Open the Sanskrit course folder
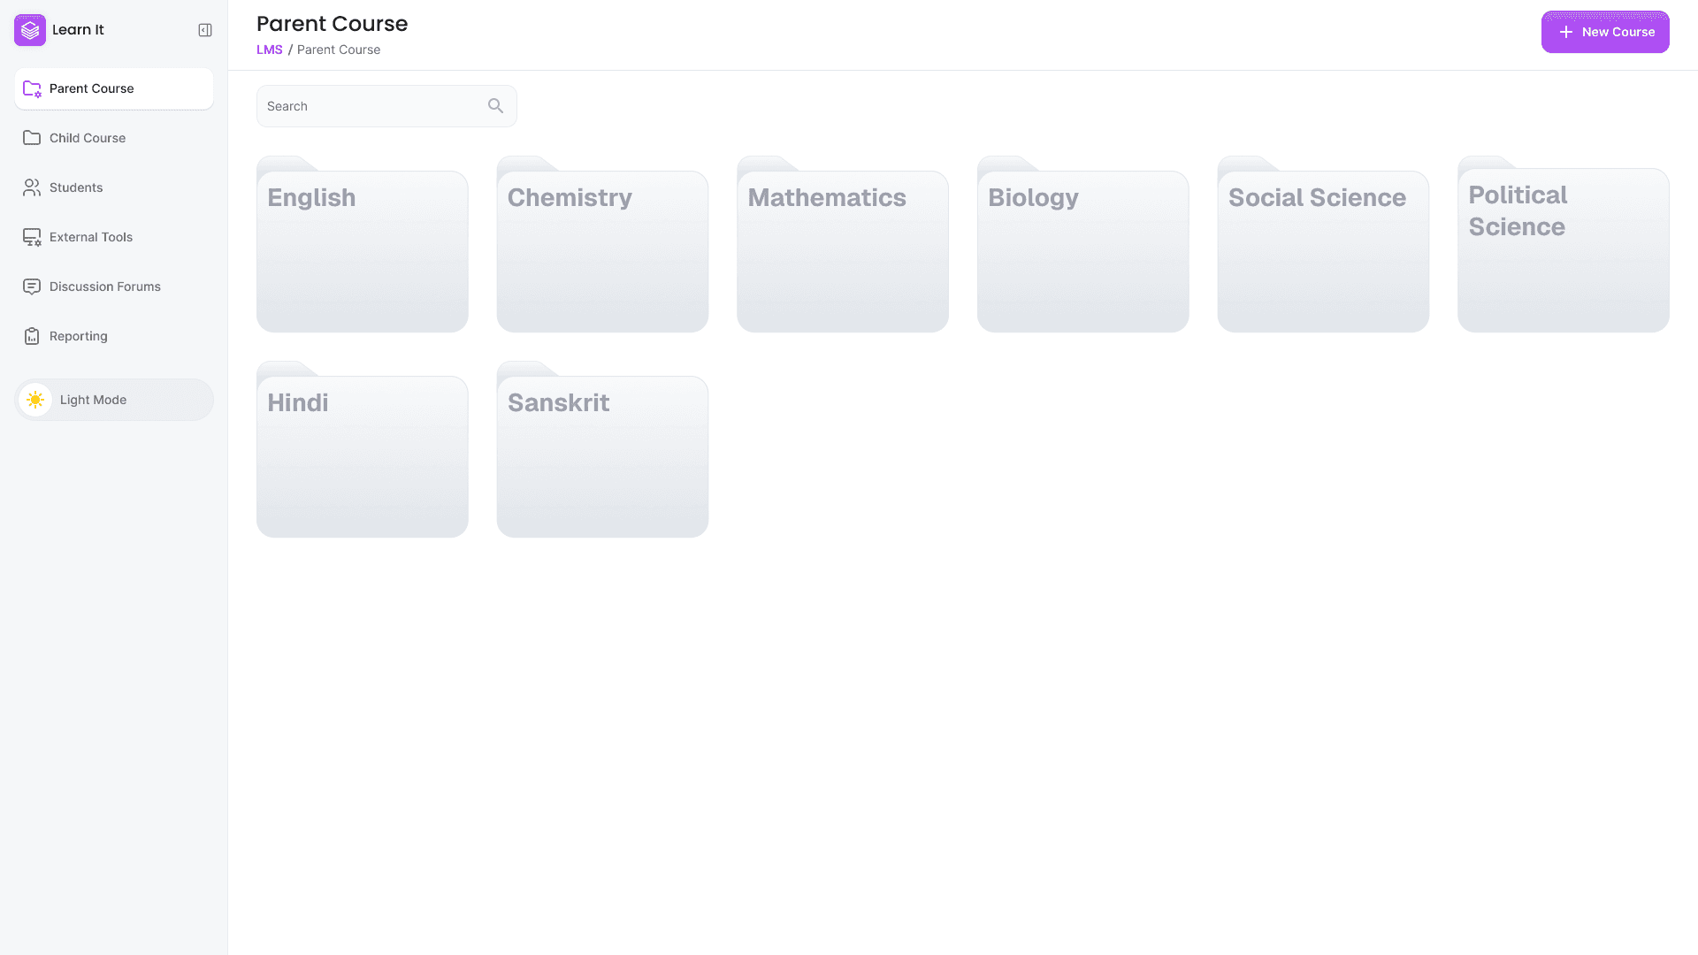Screen dimensions: 1698x955 [602, 457]
